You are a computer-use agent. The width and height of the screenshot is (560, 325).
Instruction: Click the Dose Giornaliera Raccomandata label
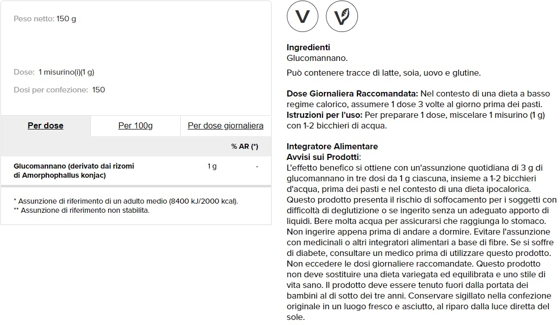tap(352, 93)
